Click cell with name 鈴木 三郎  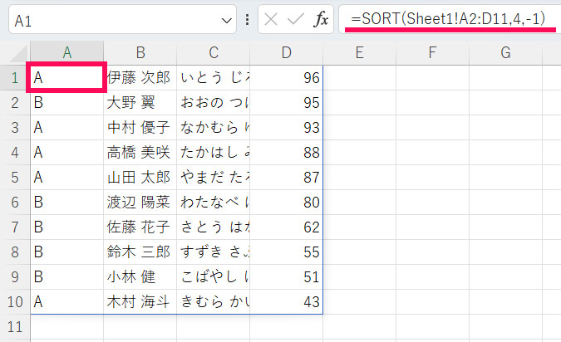[140, 252]
